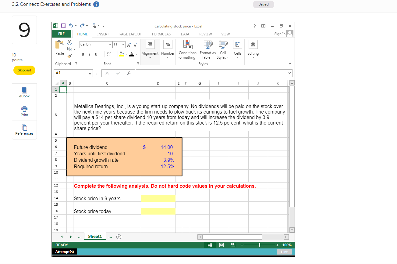Select the VIEW ribbon tab

(225, 34)
